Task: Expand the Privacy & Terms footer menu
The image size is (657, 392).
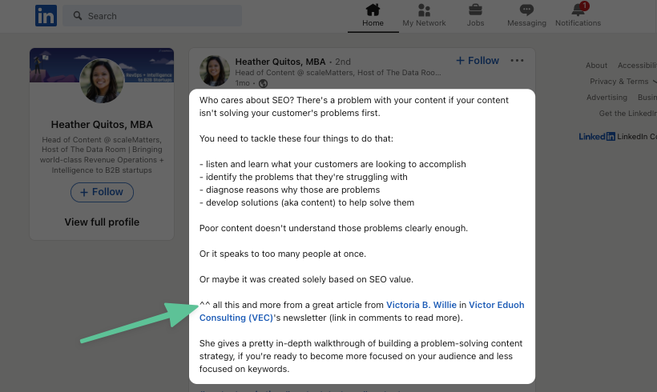Action: pyautogui.click(x=623, y=82)
